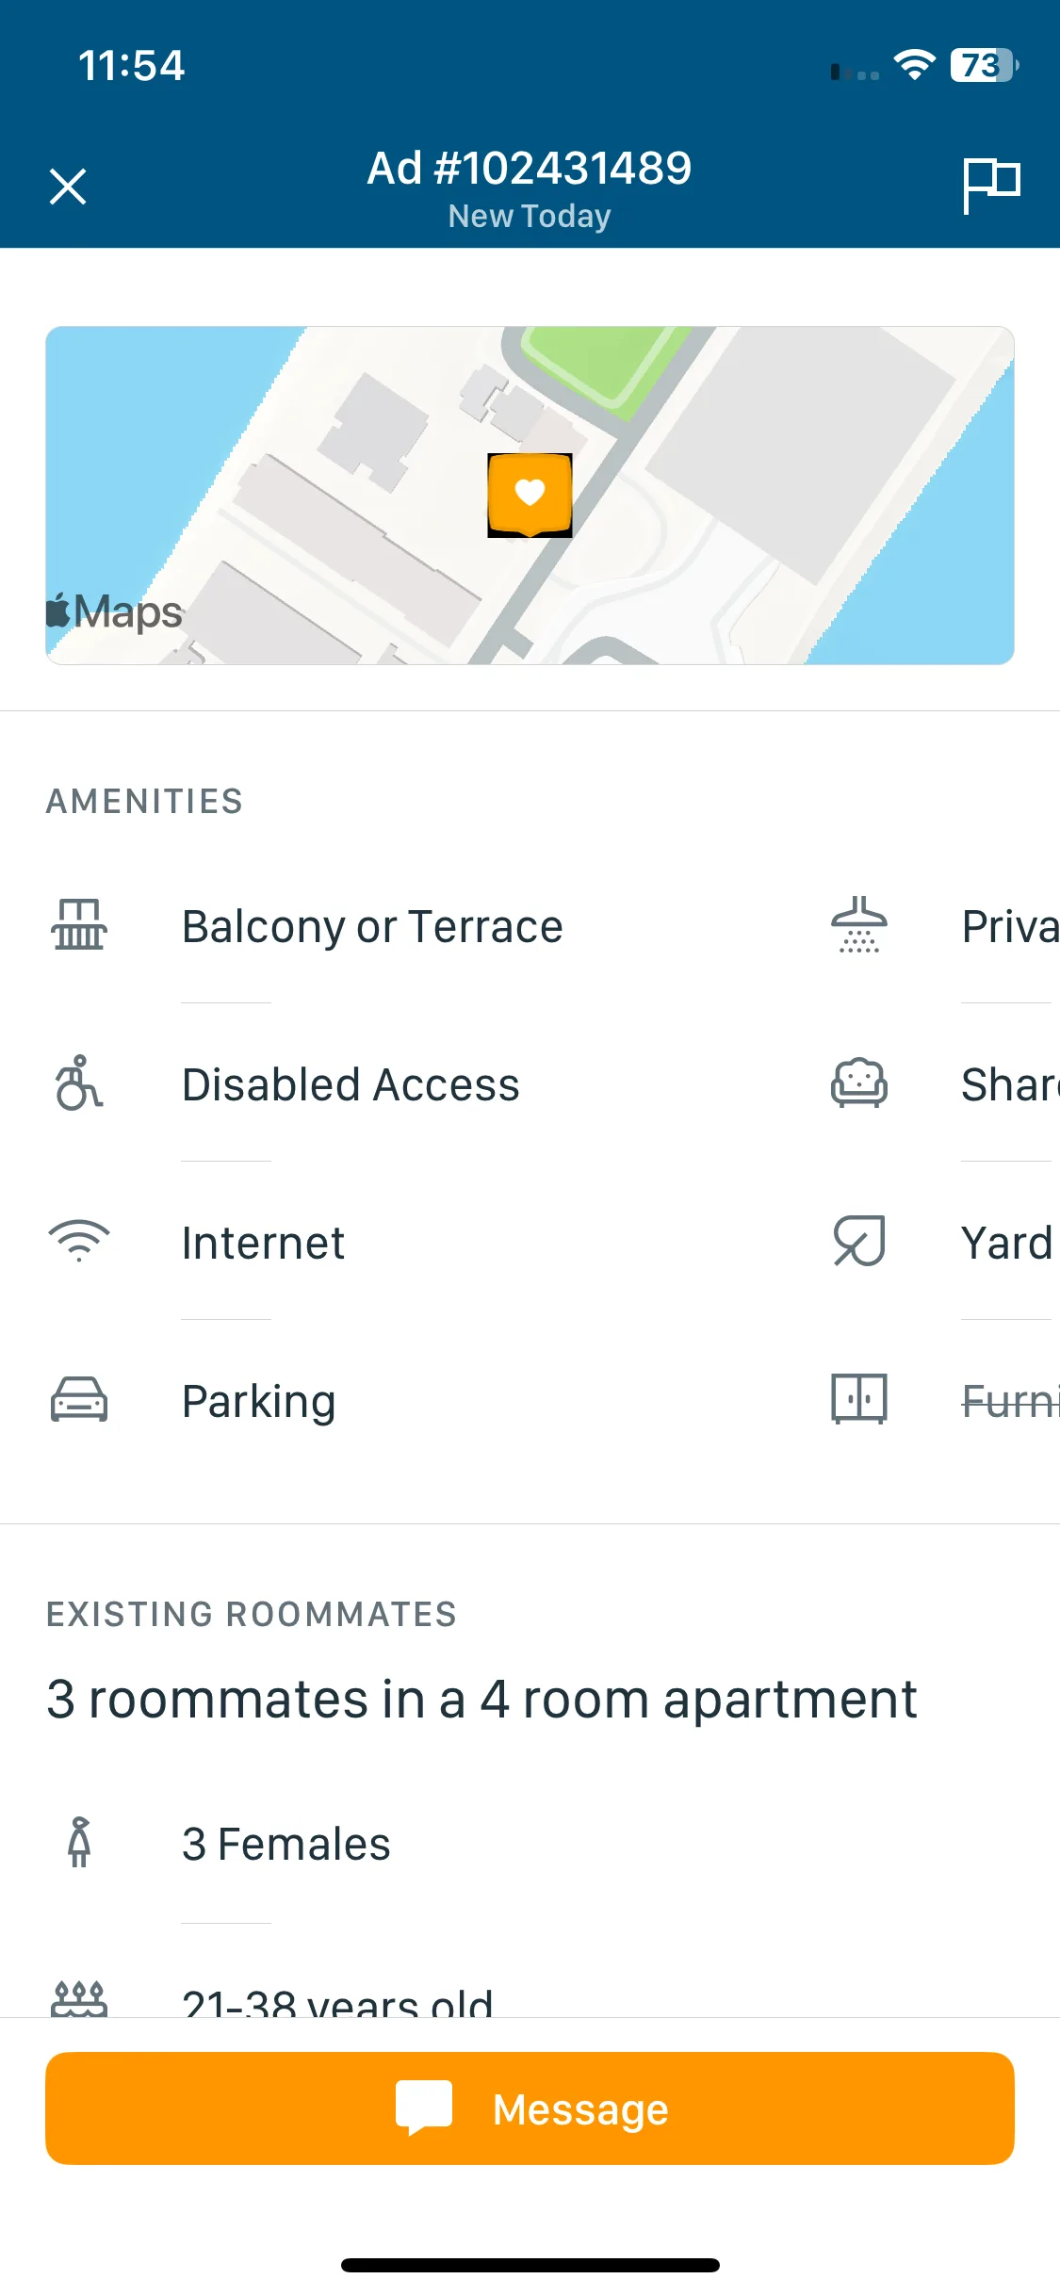Screen dimensions: 1060x2295
Task: Tap the leaf Yard icon
Action: pyautogui.click(x=858, y=1241)
